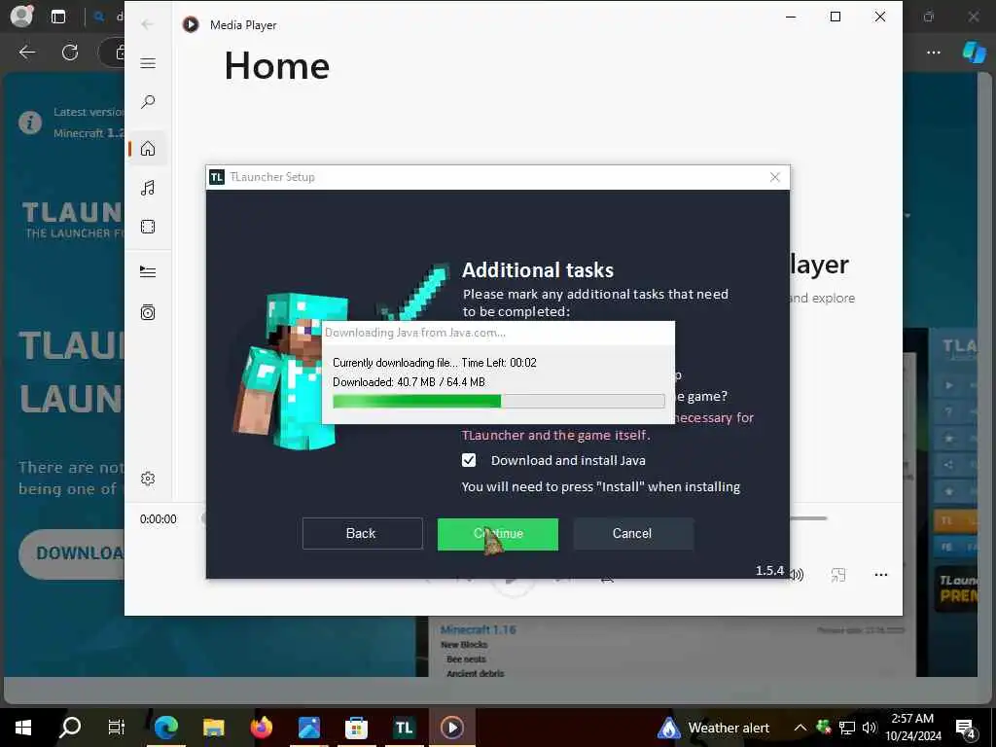996x747 pixels.
Task: Open Windows taskbar search
Action: tap(70, 728)
